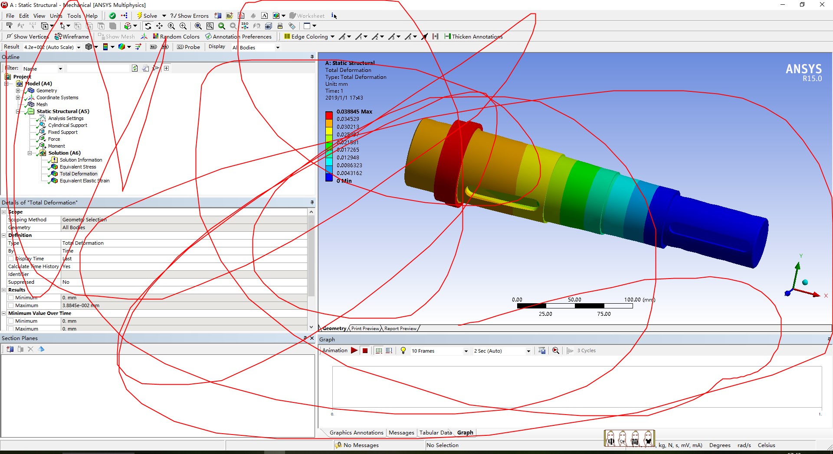This screenshot has height=454, width=833.
Task: Click the Rotate view tool icon
Action: click(x=148, y=26)
